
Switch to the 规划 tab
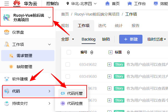pyautogui.click(x=65, y=26)
